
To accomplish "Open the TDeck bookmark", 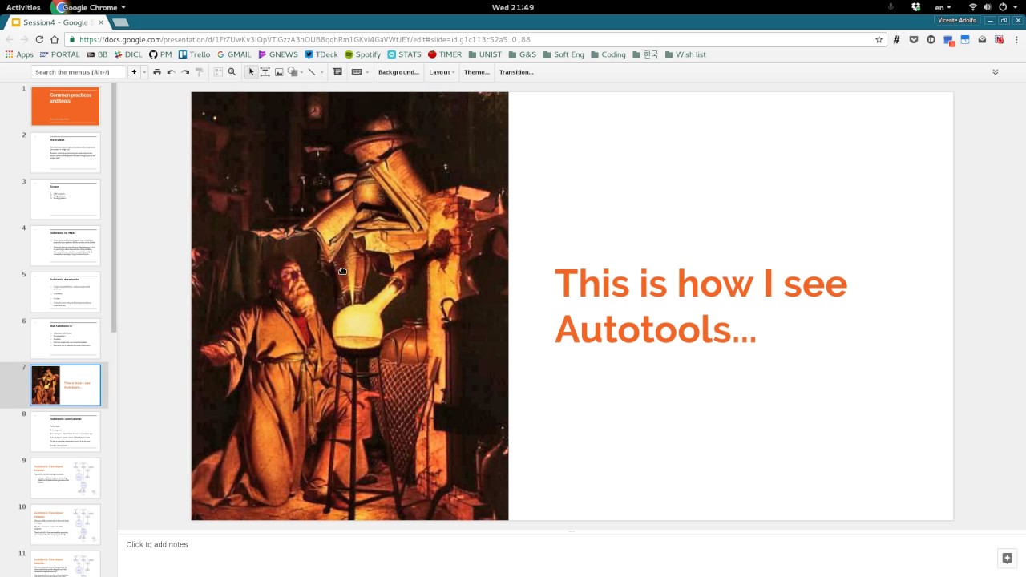I will (321, 54).
